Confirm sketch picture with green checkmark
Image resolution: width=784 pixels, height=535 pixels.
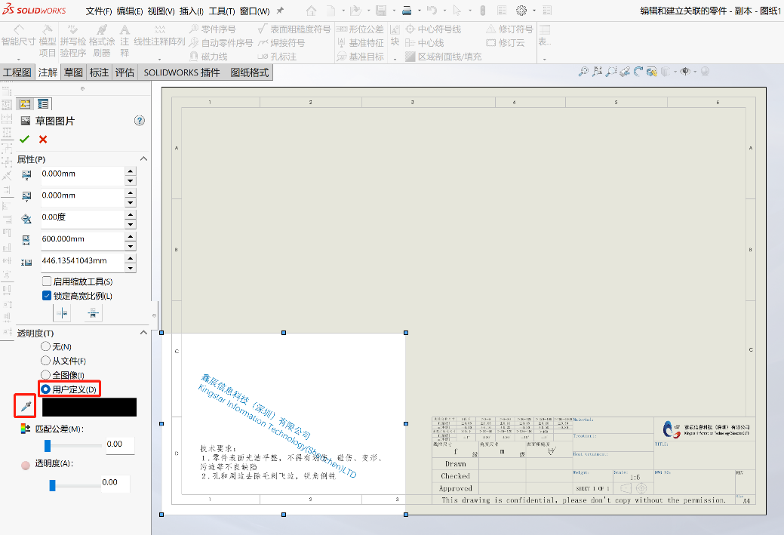(25, 140)
